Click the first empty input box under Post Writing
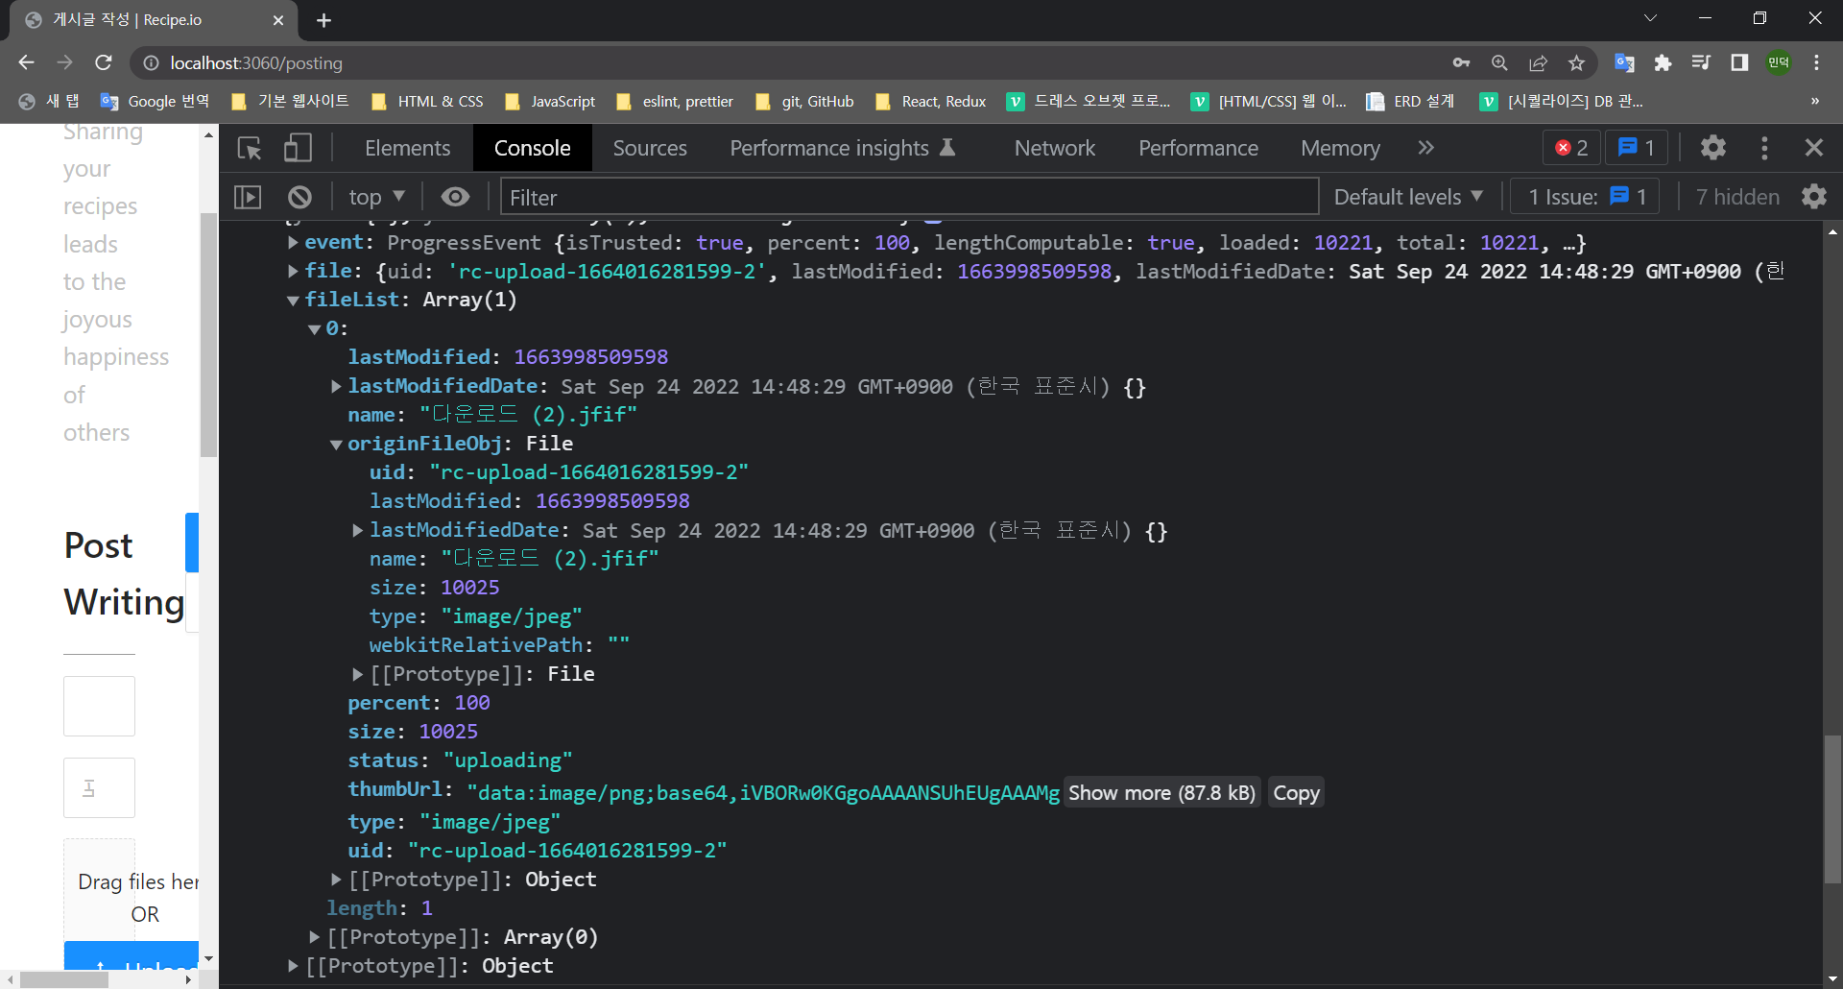 (x=99, y=706)
